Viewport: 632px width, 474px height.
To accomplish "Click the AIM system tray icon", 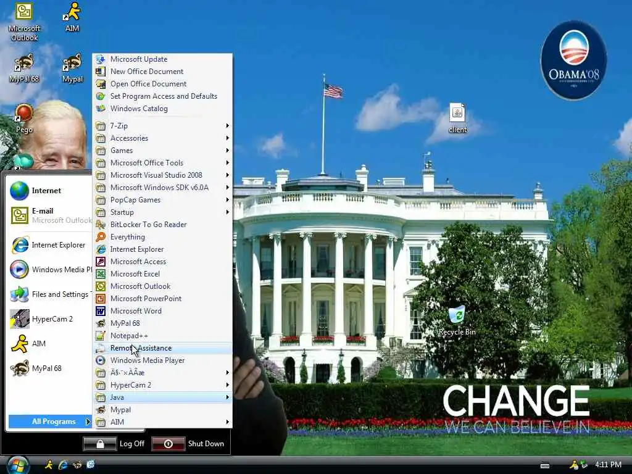I will click(573, 465).
